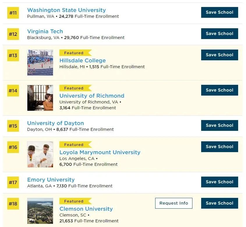Image resolution: width=246 pixels, height=227 pixels.
Task: Open Washington State University link
Action: (x=66, y=10)
